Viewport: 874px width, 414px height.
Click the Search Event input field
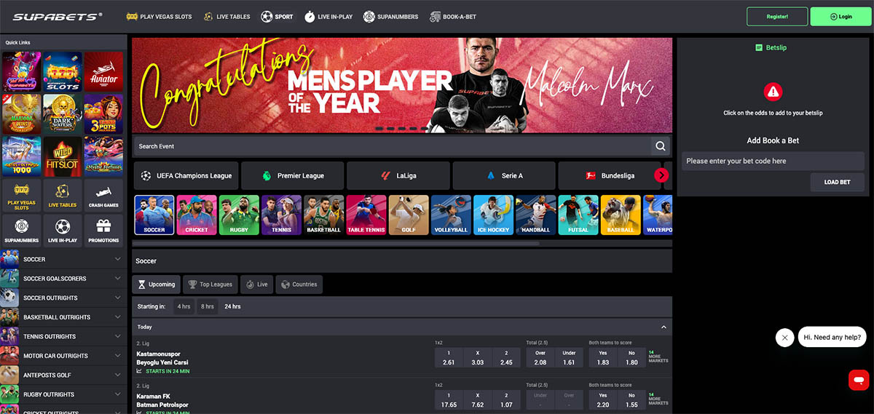(392, 146)
